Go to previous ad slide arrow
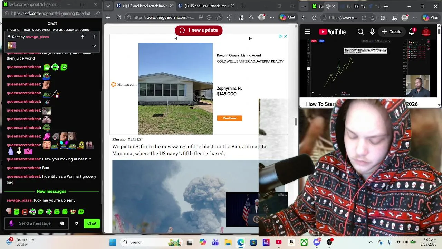 176,38
